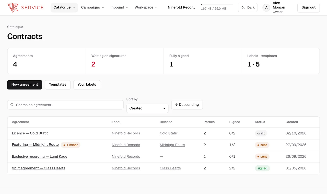
Task: Click the Ninefold Records workspace name in header
Action: tap(181, 7)
